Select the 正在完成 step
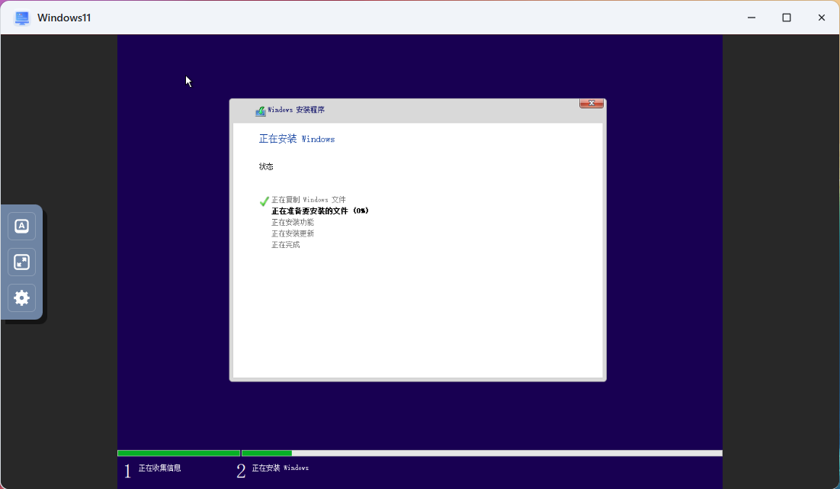Image resolution: width=840 pixels, height=489 pixels. tap(286, 244)
